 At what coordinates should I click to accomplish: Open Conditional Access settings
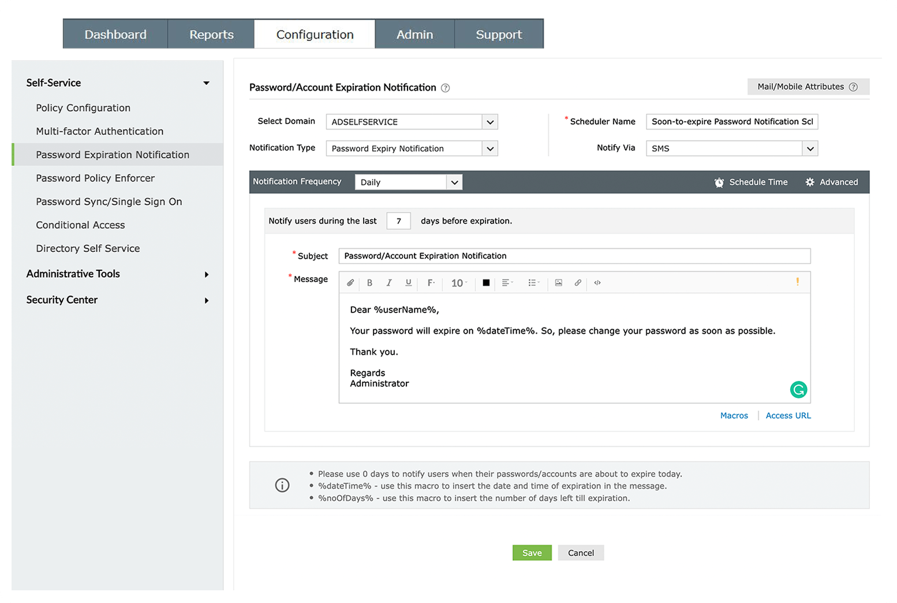click(x=80, y=225)
